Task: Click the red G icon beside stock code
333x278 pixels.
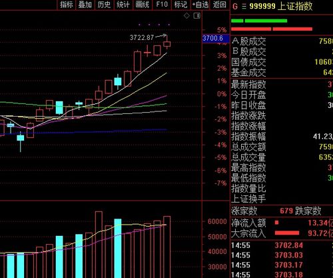Action: (235, 7)
